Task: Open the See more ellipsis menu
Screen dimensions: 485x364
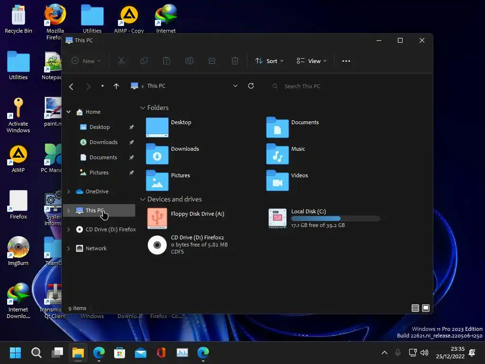Action: click(x=346, y=61)
